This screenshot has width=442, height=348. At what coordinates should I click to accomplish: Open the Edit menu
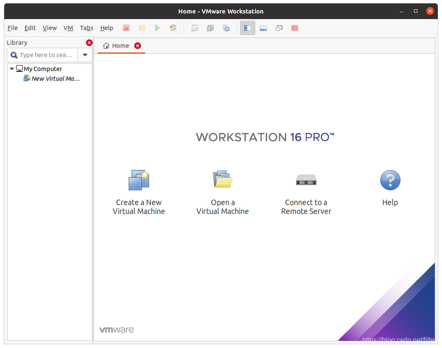[30, 28]
